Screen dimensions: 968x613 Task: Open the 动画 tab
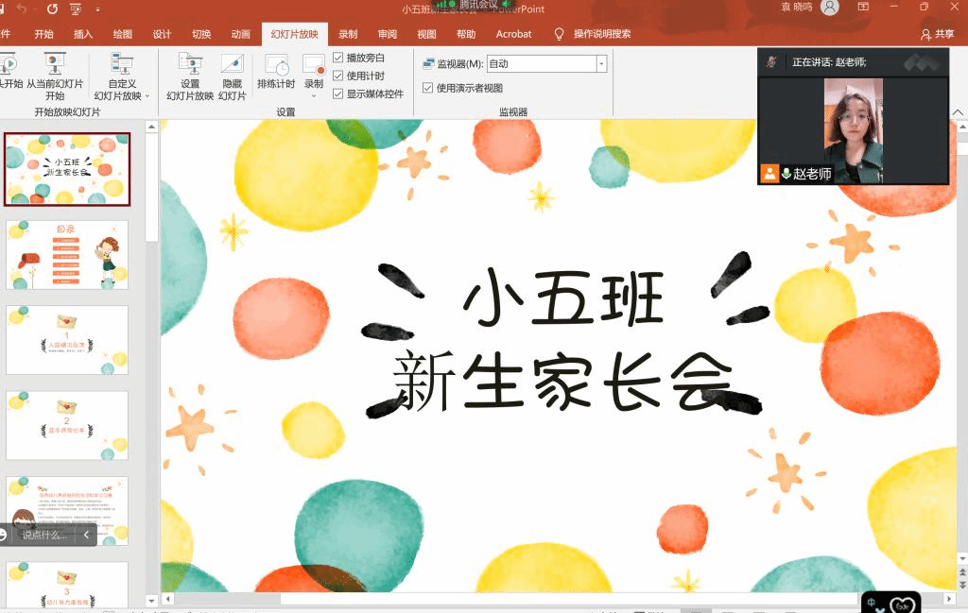click(x=241, y=34)
